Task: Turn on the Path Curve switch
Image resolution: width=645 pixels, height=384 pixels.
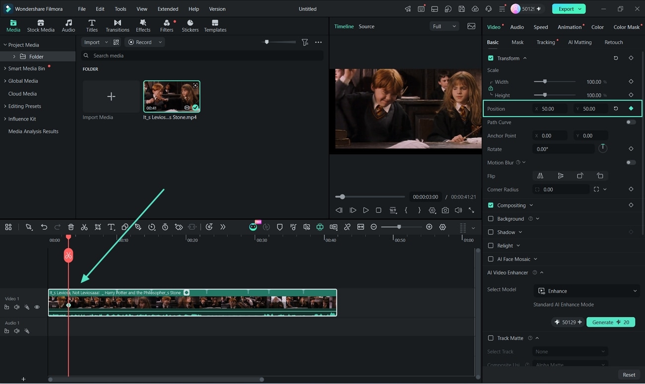Action: point(631,122)
